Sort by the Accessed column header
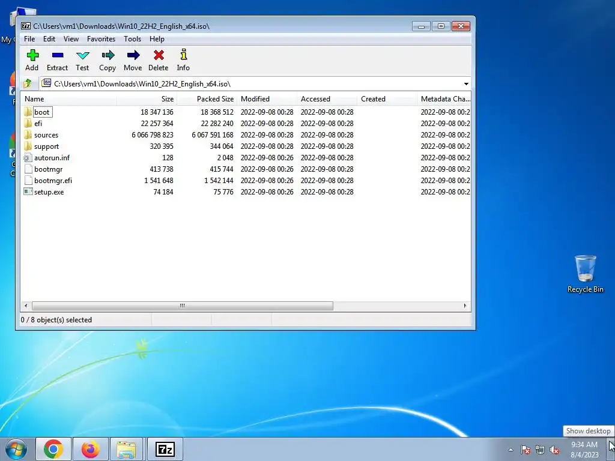 [327, 99]
